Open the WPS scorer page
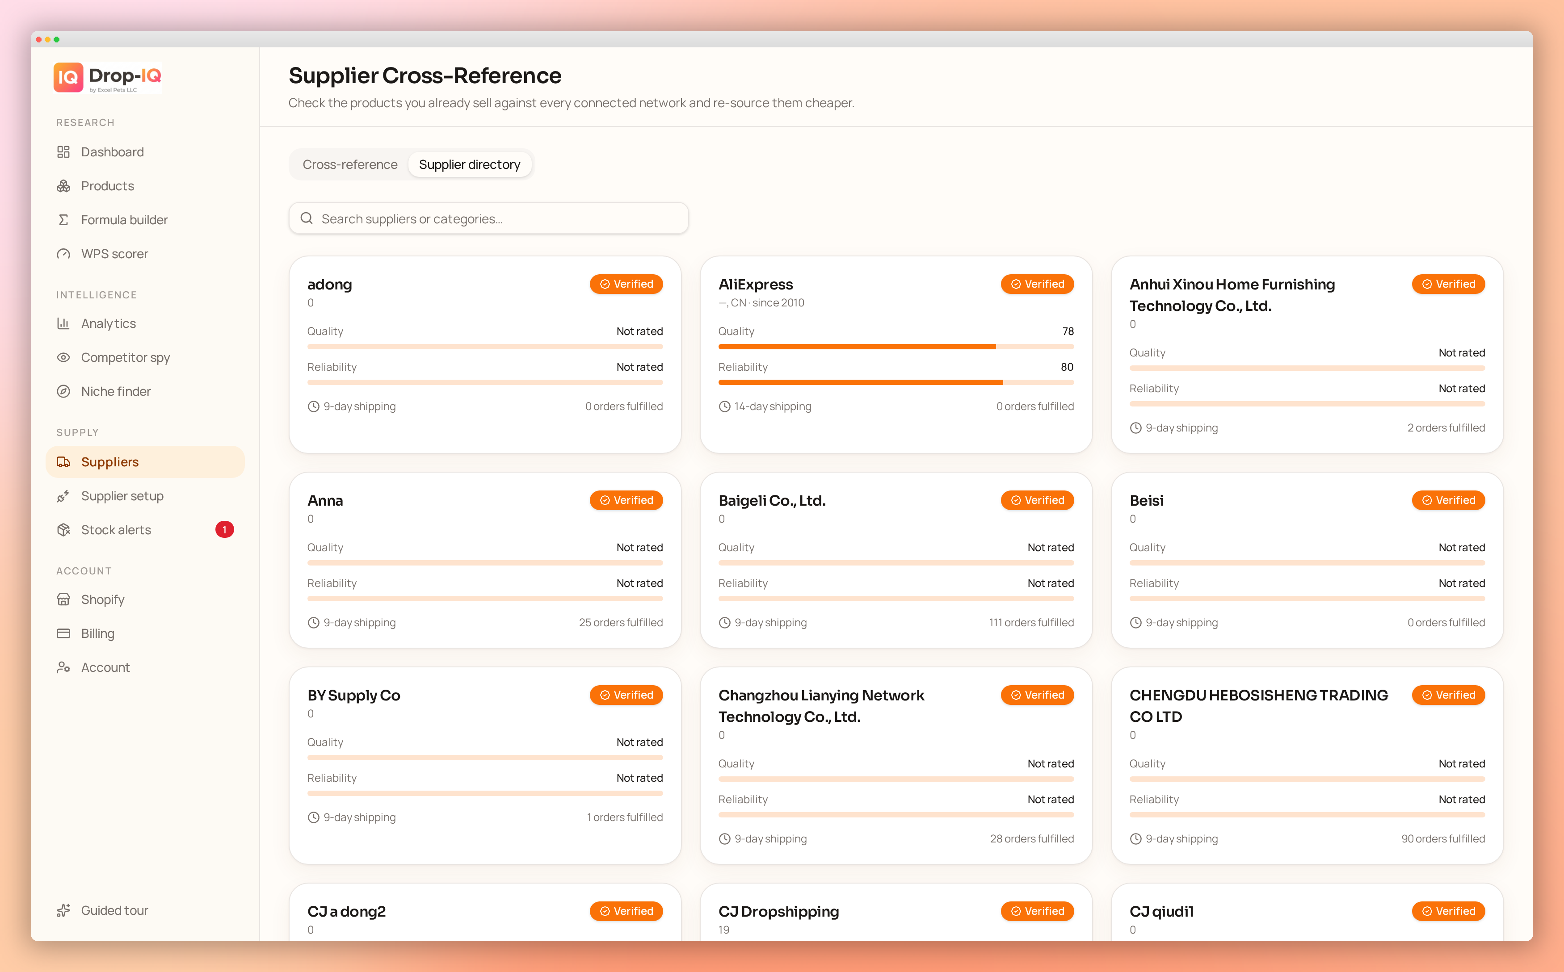1564x972 pixels. tap(145, 254)
